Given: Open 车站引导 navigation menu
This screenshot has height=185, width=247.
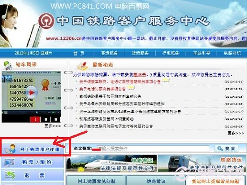Looking at the screenshot, I should click(x=202, y=53).
